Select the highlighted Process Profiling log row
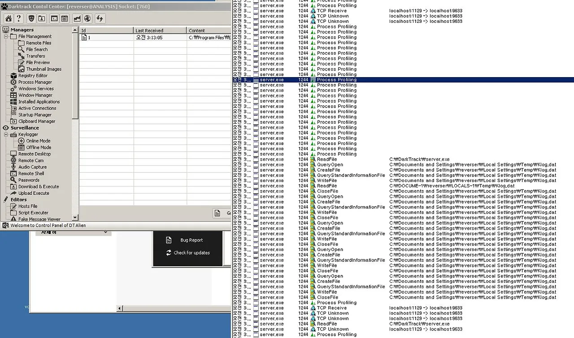 click(403, 80)
